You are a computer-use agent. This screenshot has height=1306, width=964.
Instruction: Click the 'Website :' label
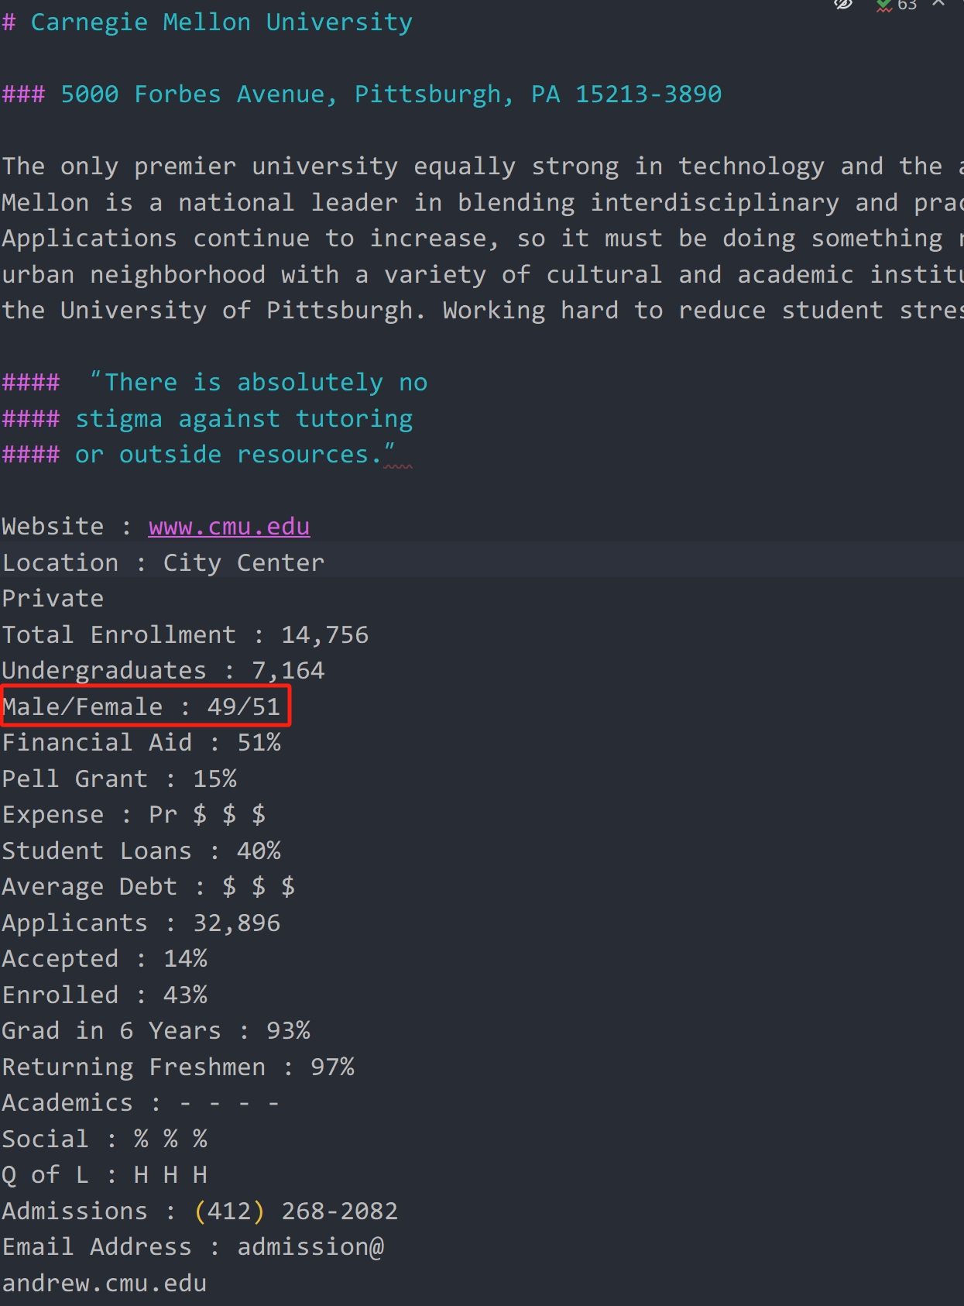[x=67, y=527]
